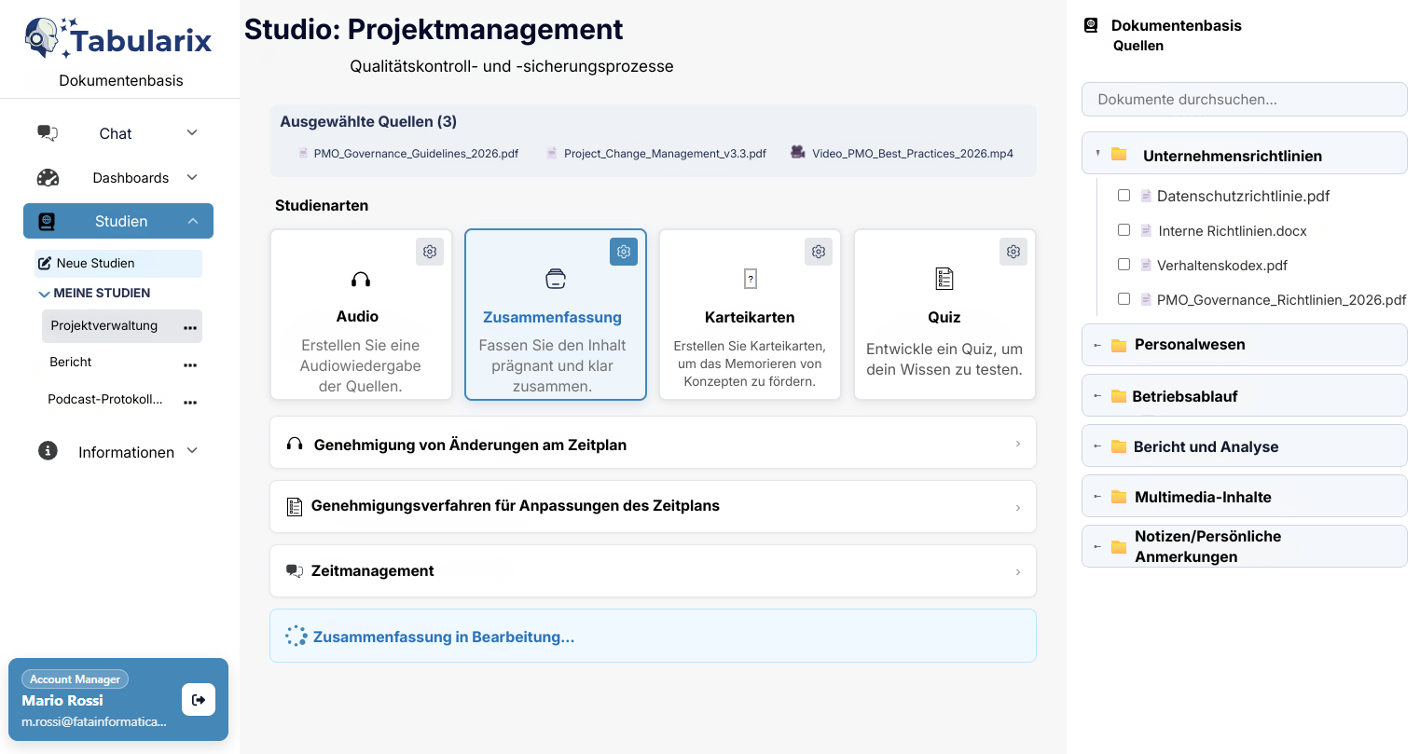Click the Zusammenfassung in Bearbeitung progress bar

click(652, 637)
